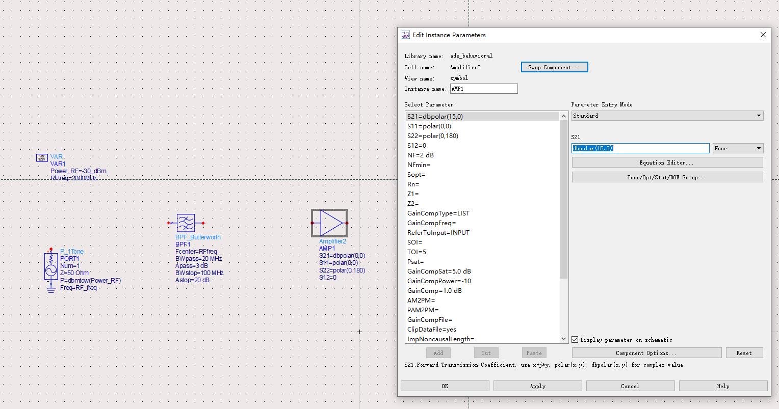Cancel the parameter dialog
The height and width of the screenshot is (409, 779).
coord(630,386)
